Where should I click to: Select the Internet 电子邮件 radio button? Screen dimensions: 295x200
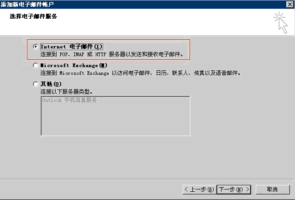pos(35,46)
